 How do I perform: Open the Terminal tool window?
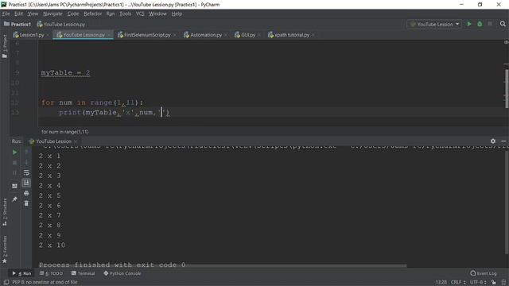pos(83,273)
